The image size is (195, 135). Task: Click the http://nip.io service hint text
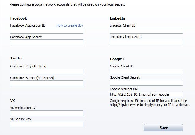pyautogui.click(x=150, y=103)
